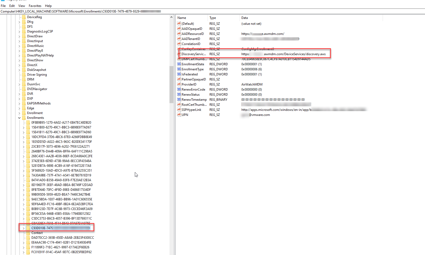Expand the C93D010E enrollment key
This screenshot has height=255, width=425.
pos(23,228)
